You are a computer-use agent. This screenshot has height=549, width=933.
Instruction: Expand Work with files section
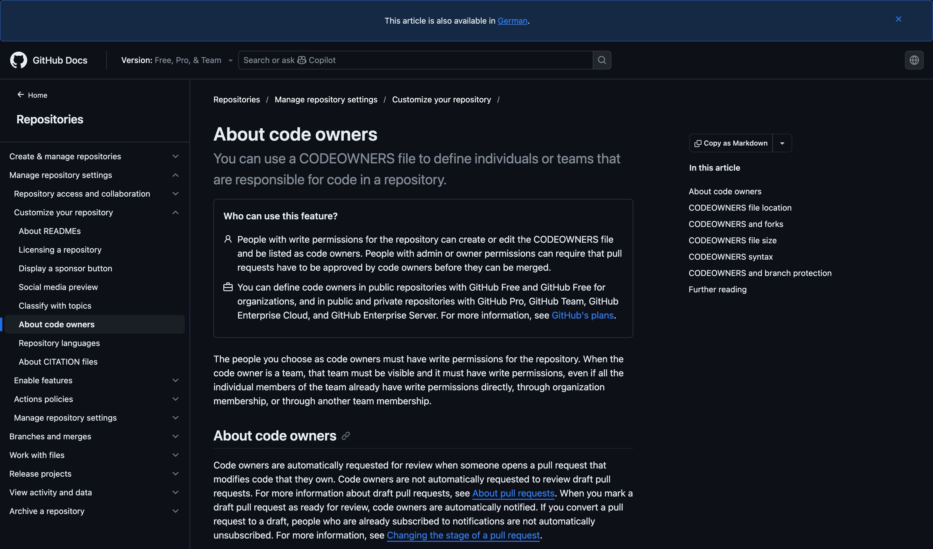(94, 455)
